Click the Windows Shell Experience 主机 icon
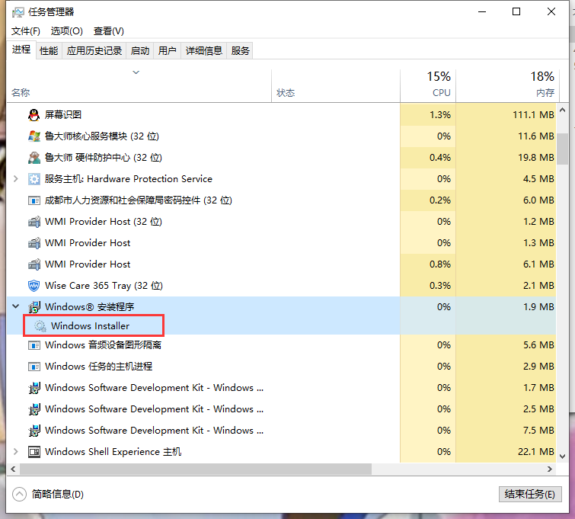The width and height of the screenshot is (575, 519). (34, 452)
